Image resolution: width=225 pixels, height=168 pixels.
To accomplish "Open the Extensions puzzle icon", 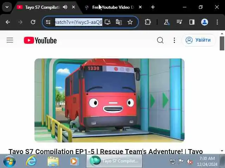I will click(x=148, y=22).
